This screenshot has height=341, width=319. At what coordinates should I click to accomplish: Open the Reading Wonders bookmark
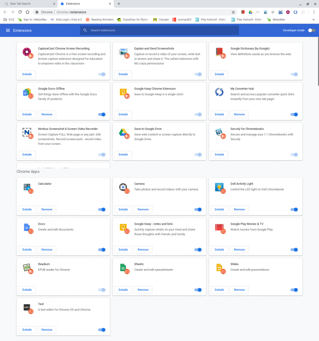100,20
